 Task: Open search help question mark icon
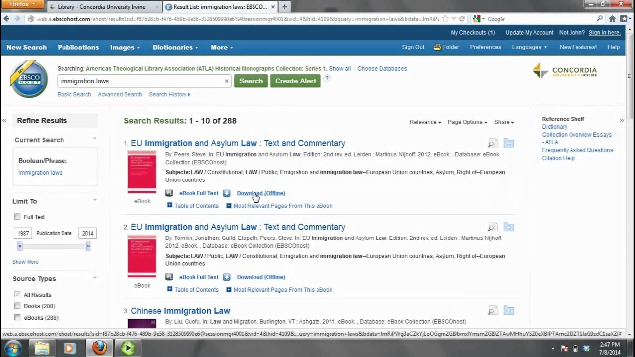click(x=327, y=78)
